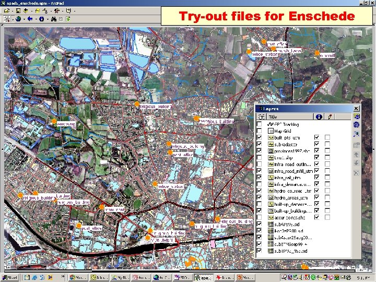Expand the Go Back dropdown arrow
This screenshot has height=282, width=376.
tap(36, 19)
